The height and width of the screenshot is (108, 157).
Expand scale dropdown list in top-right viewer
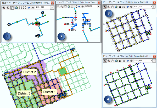pyautogui.click(x=151, y=7)
